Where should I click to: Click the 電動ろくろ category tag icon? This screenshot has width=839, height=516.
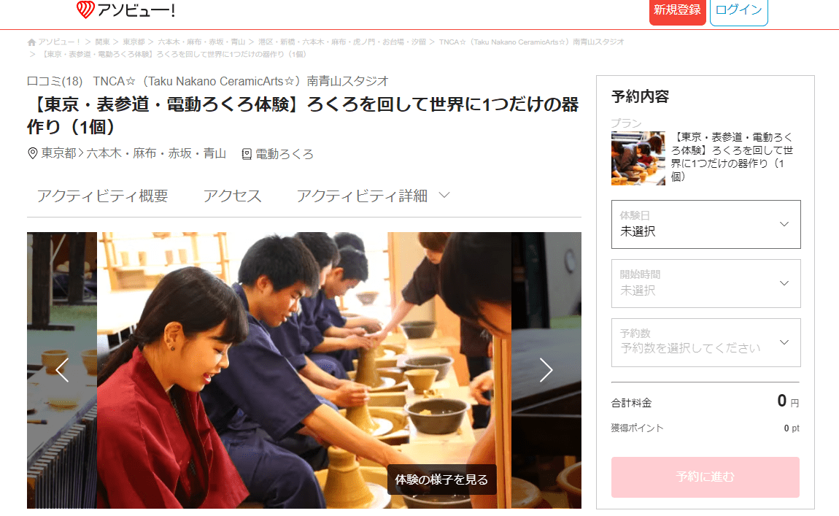pyautogui.click(x=247, y=154)
